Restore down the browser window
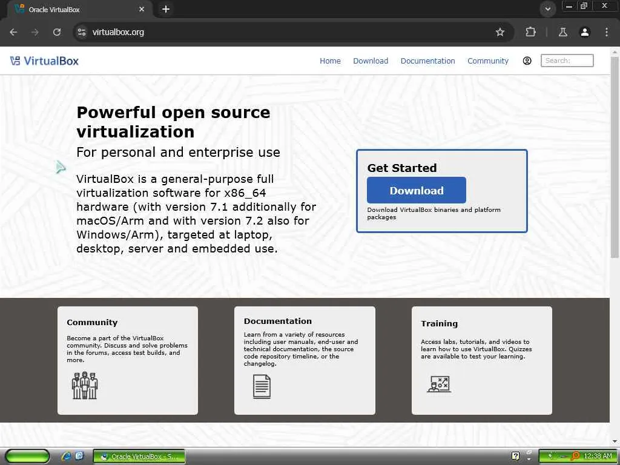The height and width of the screenshot is (465, 620). coord(584,6)
